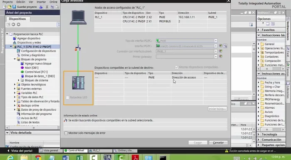
Task: Open the Conexión con interfaz/subred dropdown
Action: (216, 51)
